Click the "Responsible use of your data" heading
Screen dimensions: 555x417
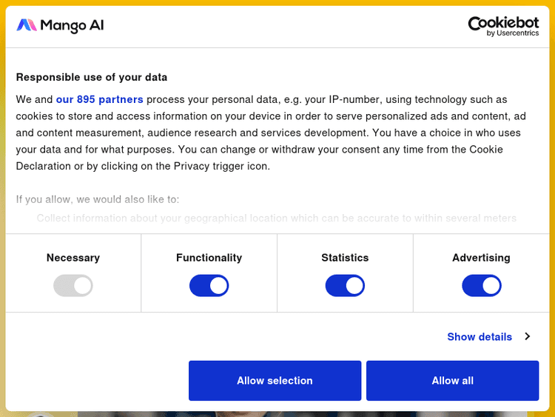point(92,77)
